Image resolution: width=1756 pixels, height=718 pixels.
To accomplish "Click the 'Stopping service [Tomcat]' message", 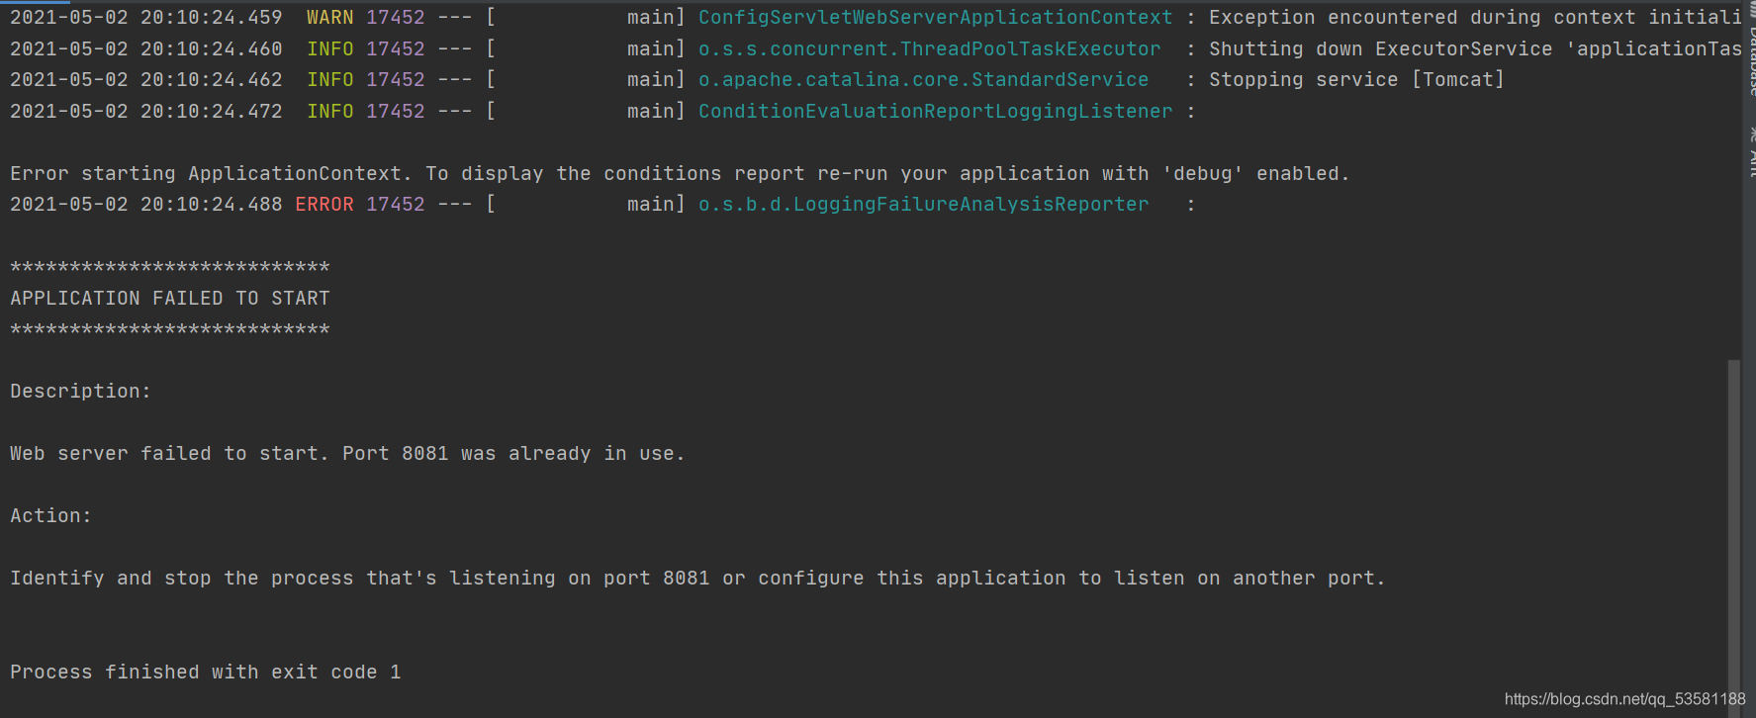I will [1356, 79].
